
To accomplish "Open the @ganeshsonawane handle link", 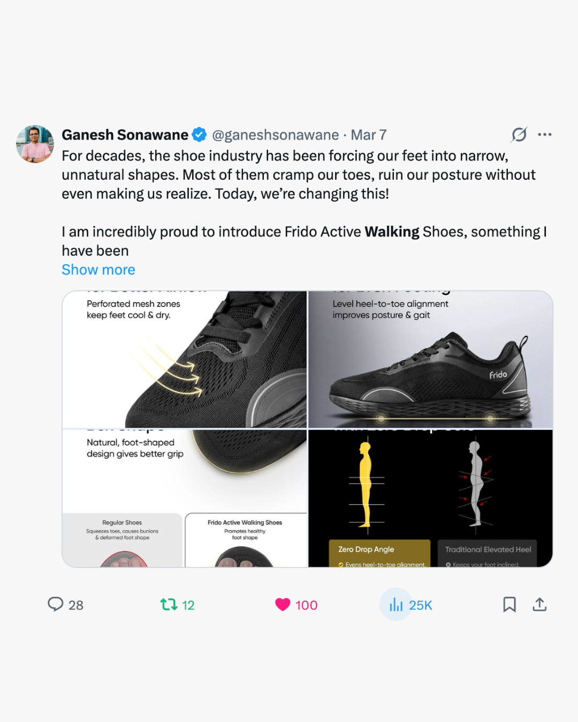I will (x=276, y=135).
